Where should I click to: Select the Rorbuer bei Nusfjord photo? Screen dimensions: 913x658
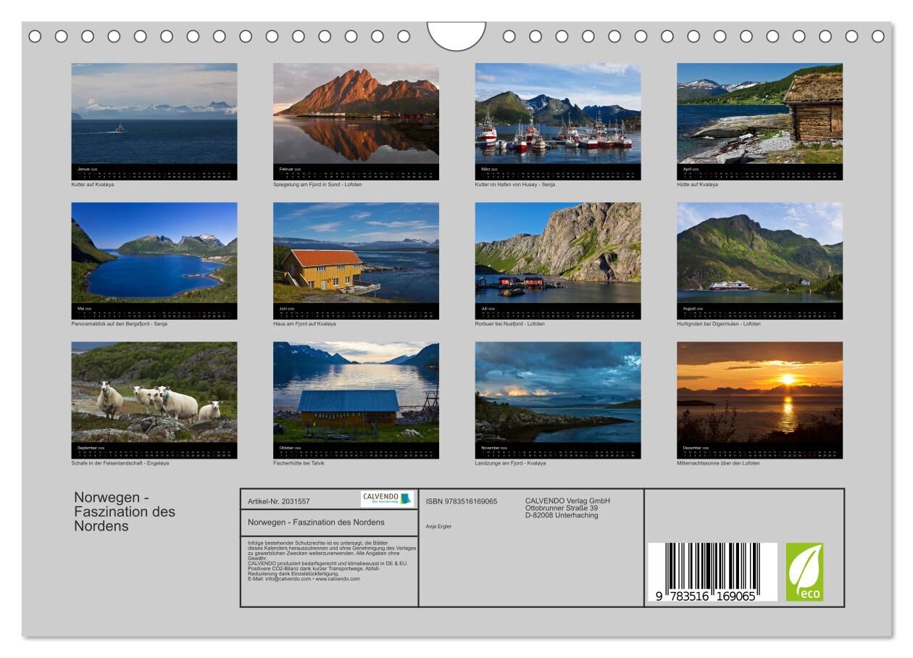tap(558, 253)
